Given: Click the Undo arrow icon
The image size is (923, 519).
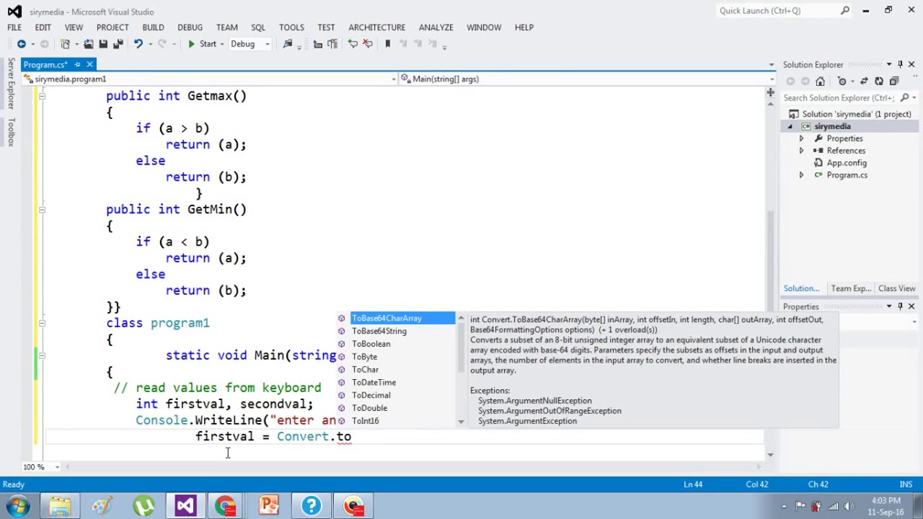Looking at the screenshot, I should tap(138, 44).
